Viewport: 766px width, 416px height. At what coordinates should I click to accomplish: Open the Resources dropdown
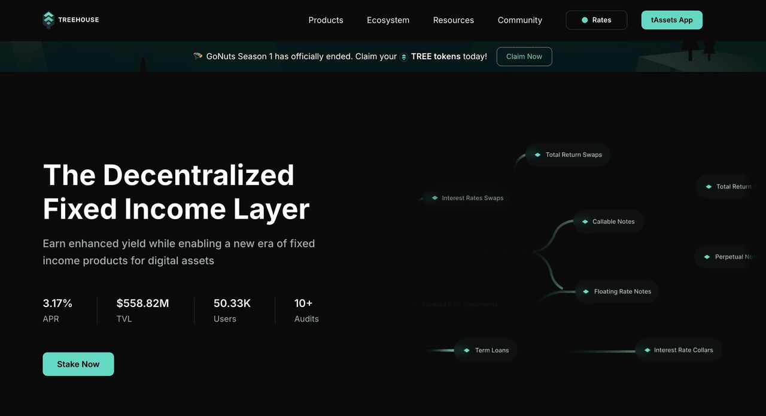pos(453,20)
